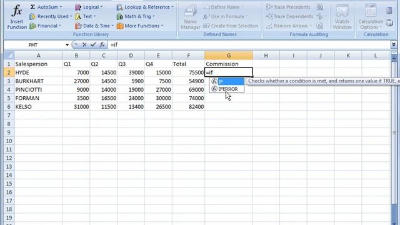Open the Math & Trig dropdown

[x=136, y=16]
